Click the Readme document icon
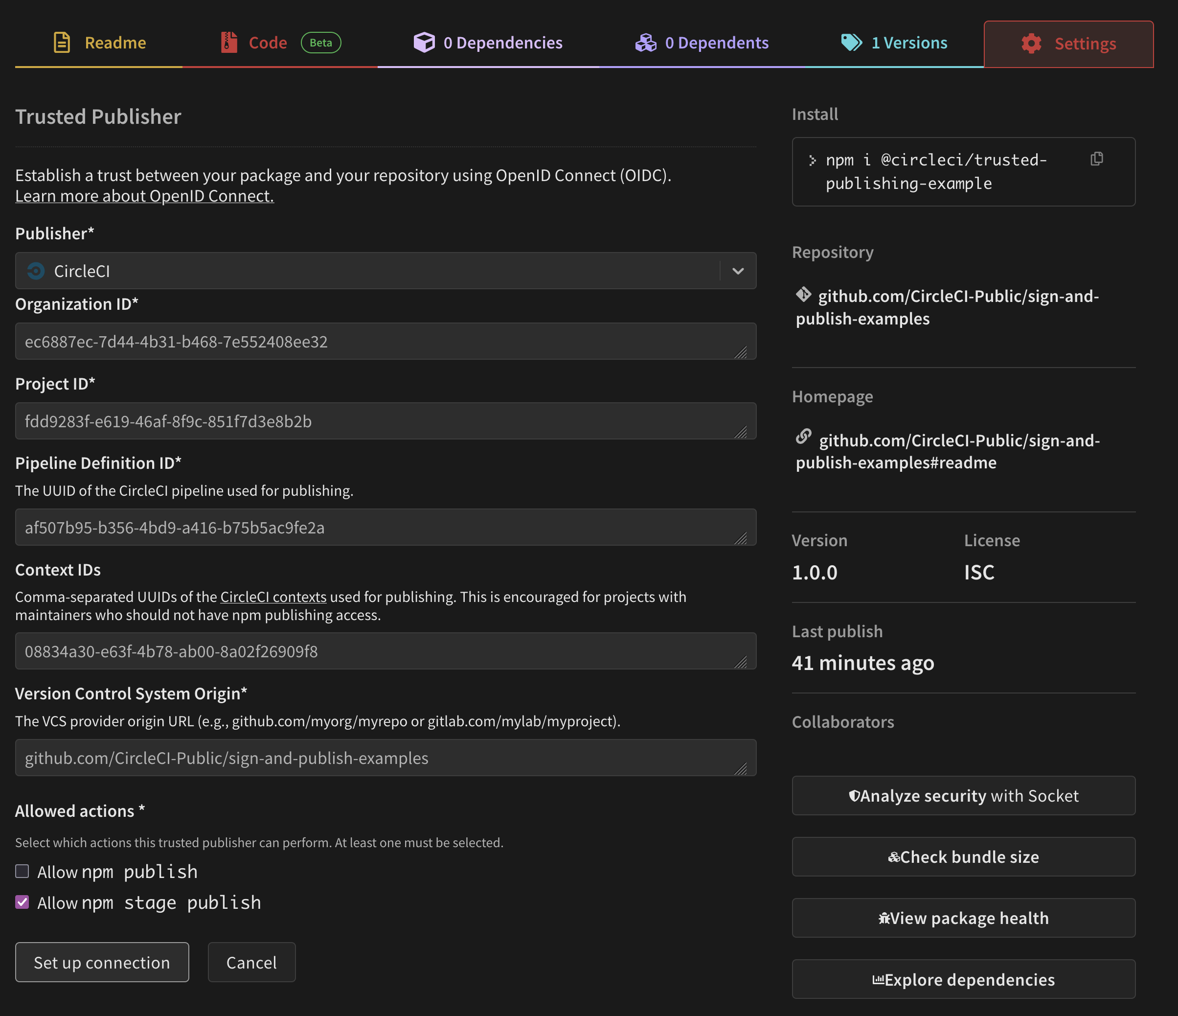 (x=62, y=43)
